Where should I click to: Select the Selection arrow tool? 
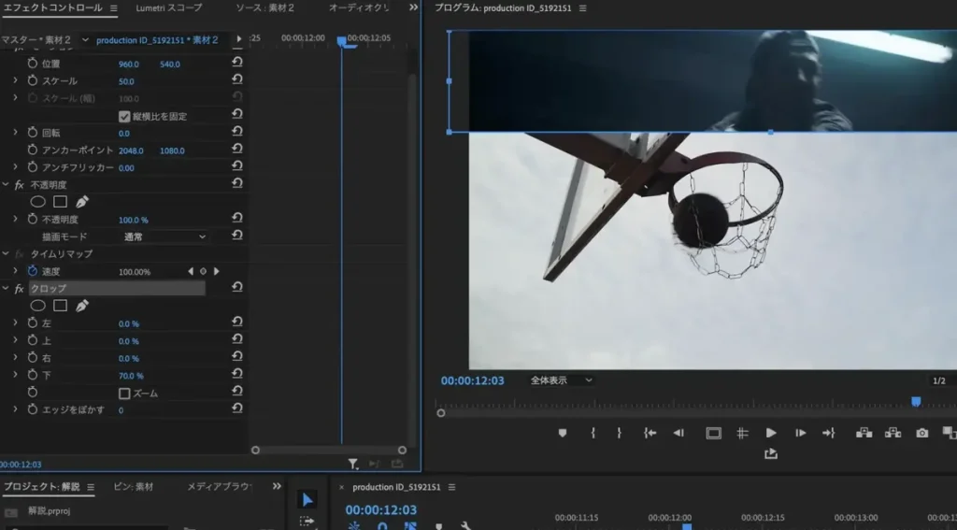pos(307,500)
